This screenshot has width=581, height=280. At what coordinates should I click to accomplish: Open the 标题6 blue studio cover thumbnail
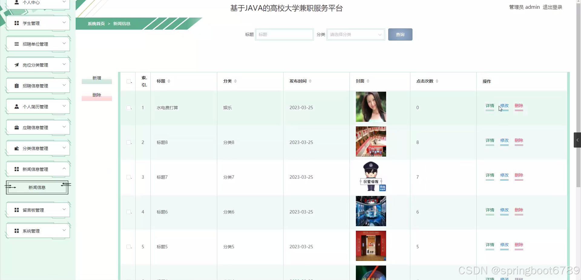[371, 211]
